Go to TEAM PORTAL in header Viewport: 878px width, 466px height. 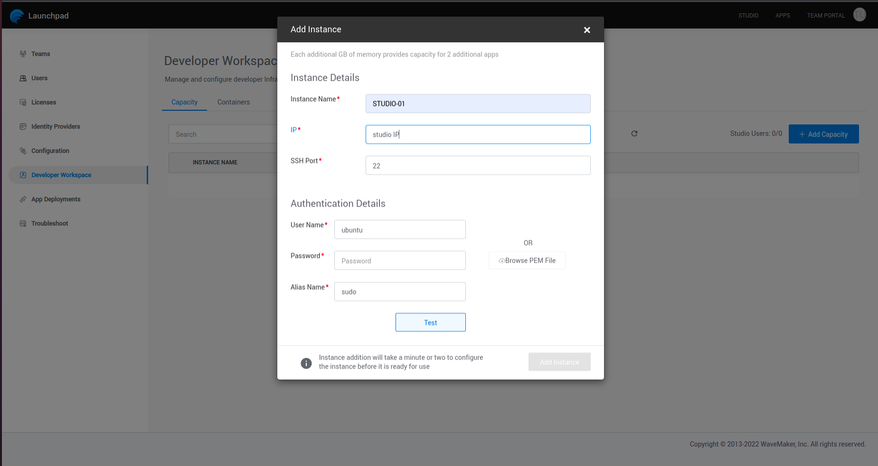(x=826, y=16)
